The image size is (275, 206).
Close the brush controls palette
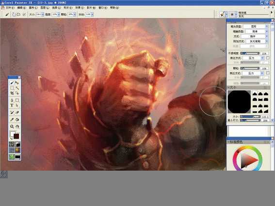click(273, 20)
